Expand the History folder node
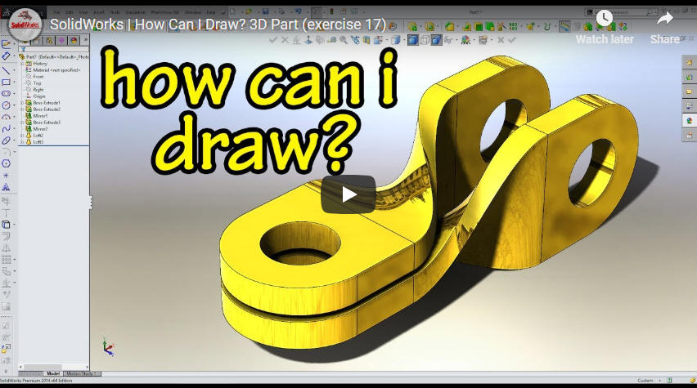The image size is (697, 388). click(x=22, y=64)
